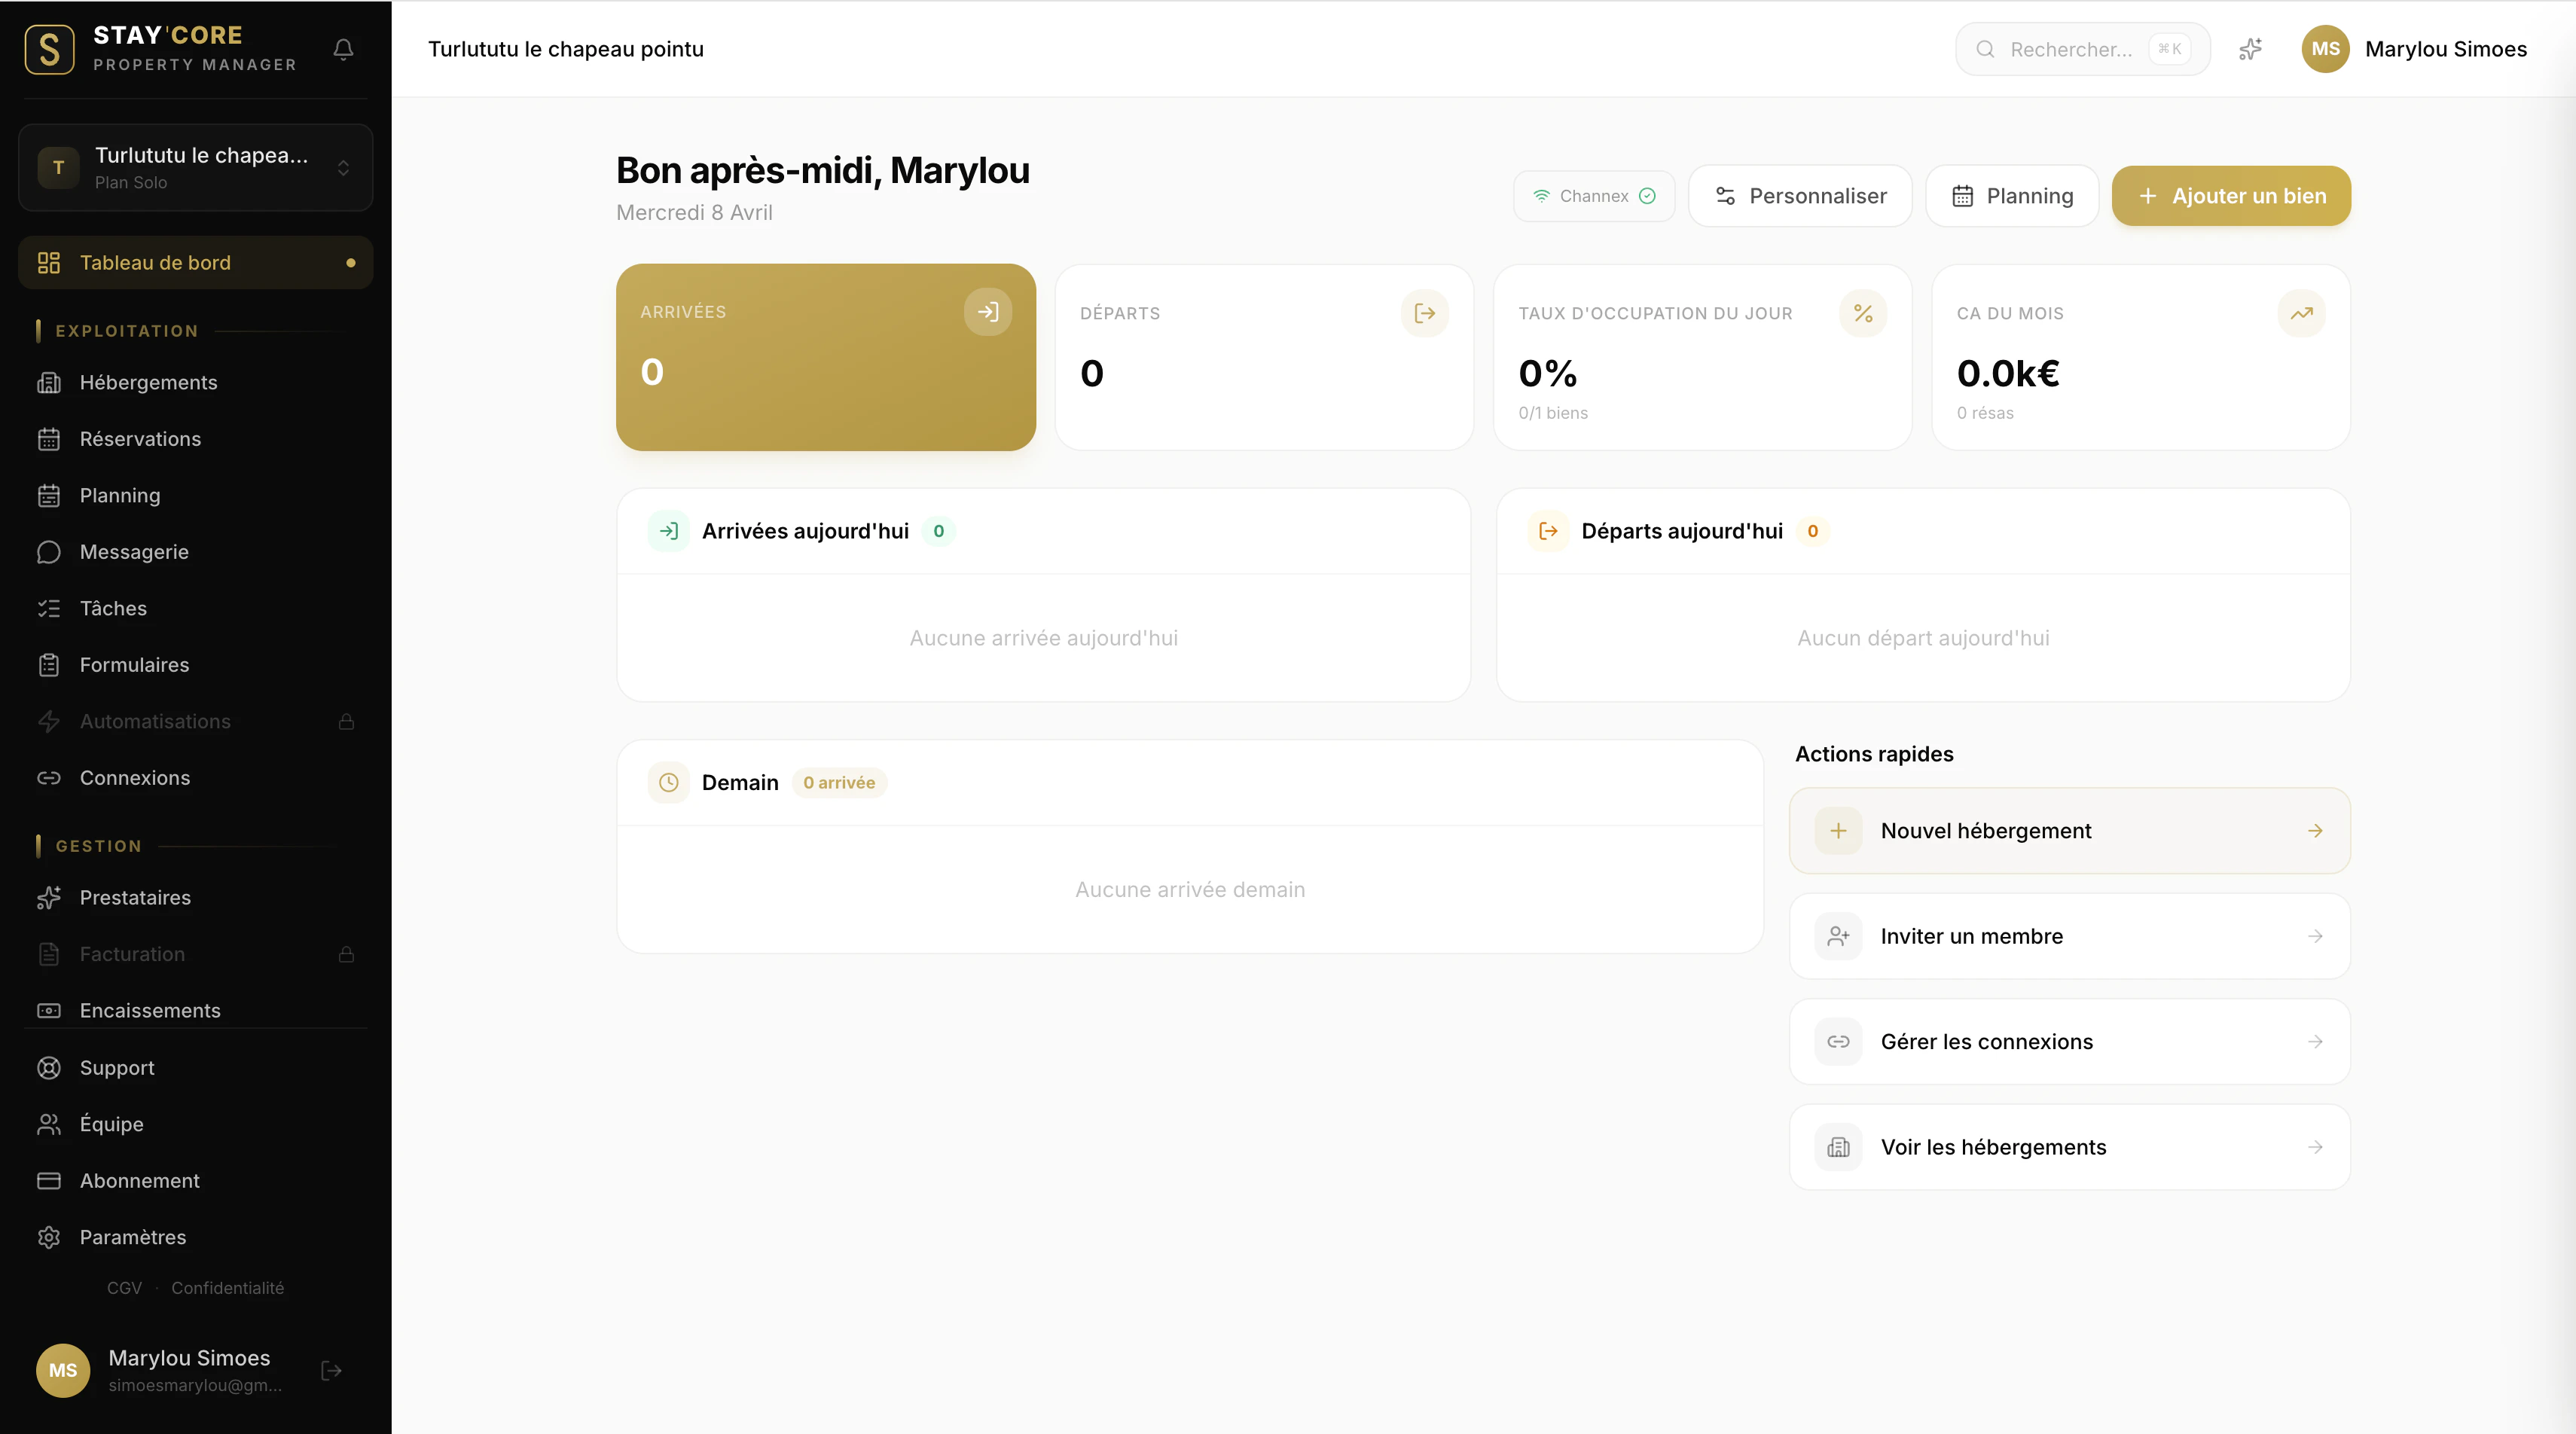This screenshot has height=1434, width=2576.
Task: Click the Stay'Core logo icon
Action: 49,49
